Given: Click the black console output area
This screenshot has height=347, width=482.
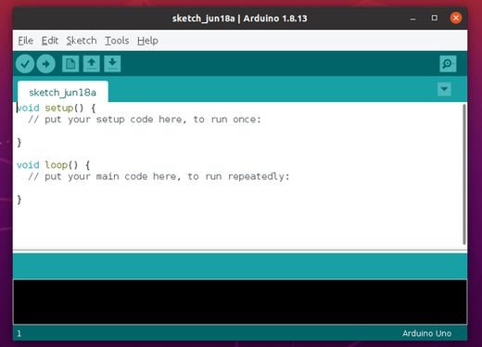Looking at the screenshot, I should [x=240, y=302].
